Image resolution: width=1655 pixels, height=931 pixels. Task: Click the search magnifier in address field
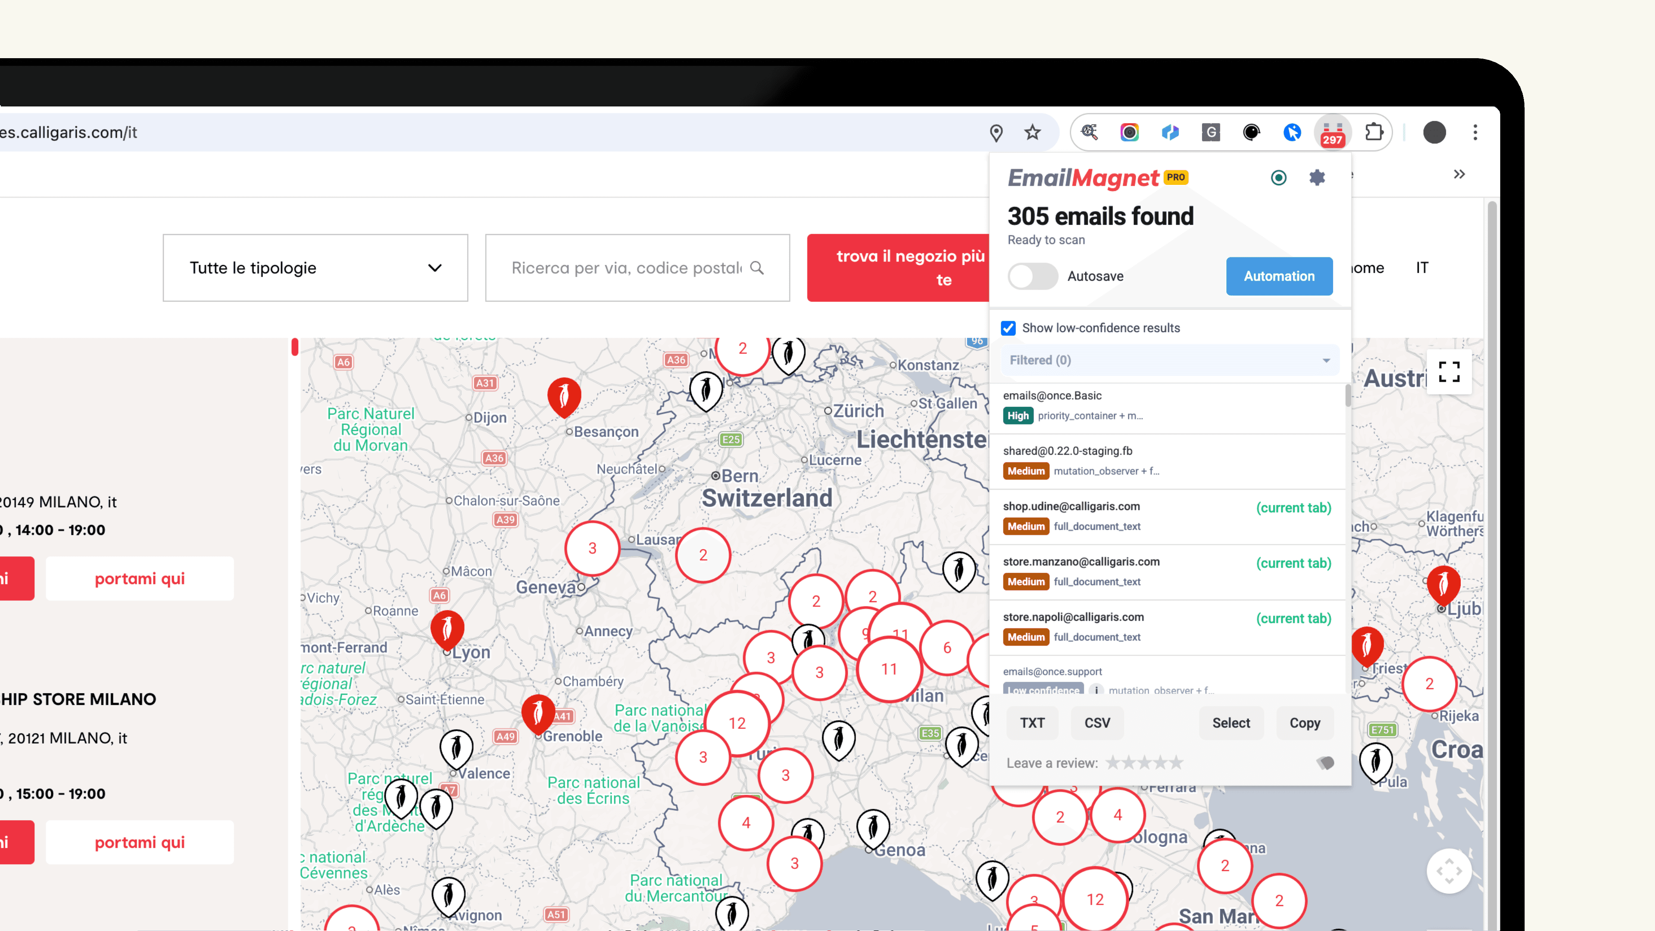tap(757, 268)
